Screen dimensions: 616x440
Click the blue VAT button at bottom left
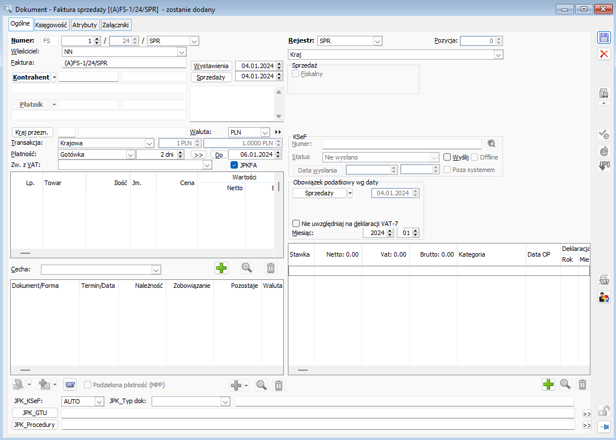click(x=70, y=384)
